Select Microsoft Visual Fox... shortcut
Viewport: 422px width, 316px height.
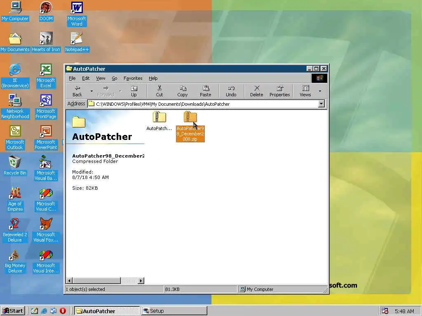46,230
